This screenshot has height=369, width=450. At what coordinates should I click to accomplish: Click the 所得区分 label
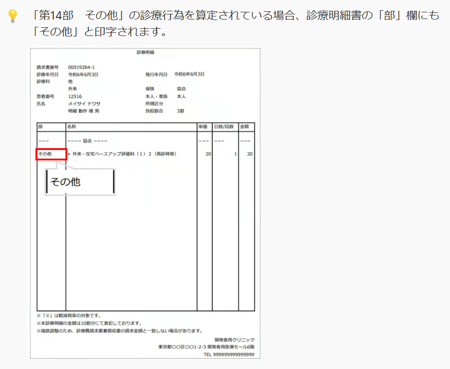pos(154,104)
